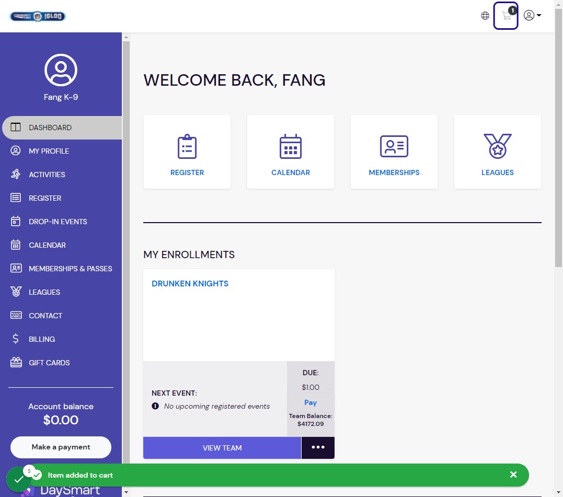Click the info icon beside No upcoming events
This screenshot has height=497, width=563.
point(155,406)
